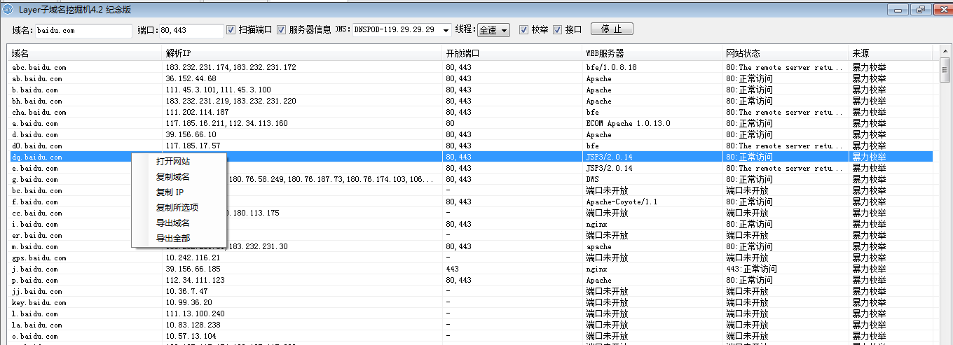Select the j.baidu.com row
This screenshot has width=953, height=345.
470,269
